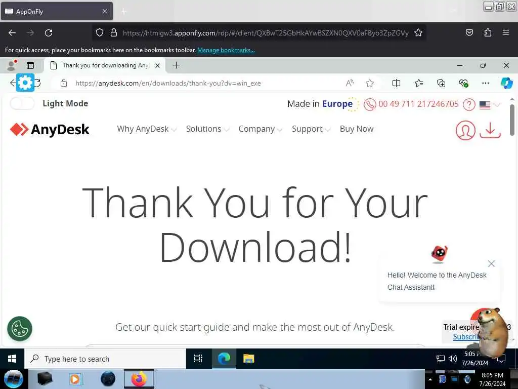Expand the US flag language dropdown
Image resolution: width=518 pixels, height=389 pixels.
coord(490,105)
